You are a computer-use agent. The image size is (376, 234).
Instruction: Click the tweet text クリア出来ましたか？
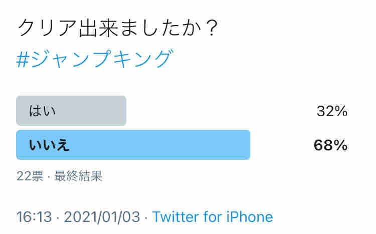coord(118,28)
